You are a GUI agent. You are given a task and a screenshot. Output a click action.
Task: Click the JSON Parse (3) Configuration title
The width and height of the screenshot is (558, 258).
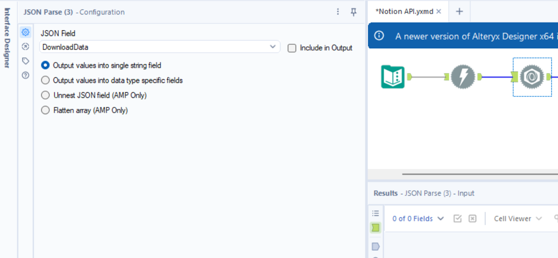(x=74, y=12)
